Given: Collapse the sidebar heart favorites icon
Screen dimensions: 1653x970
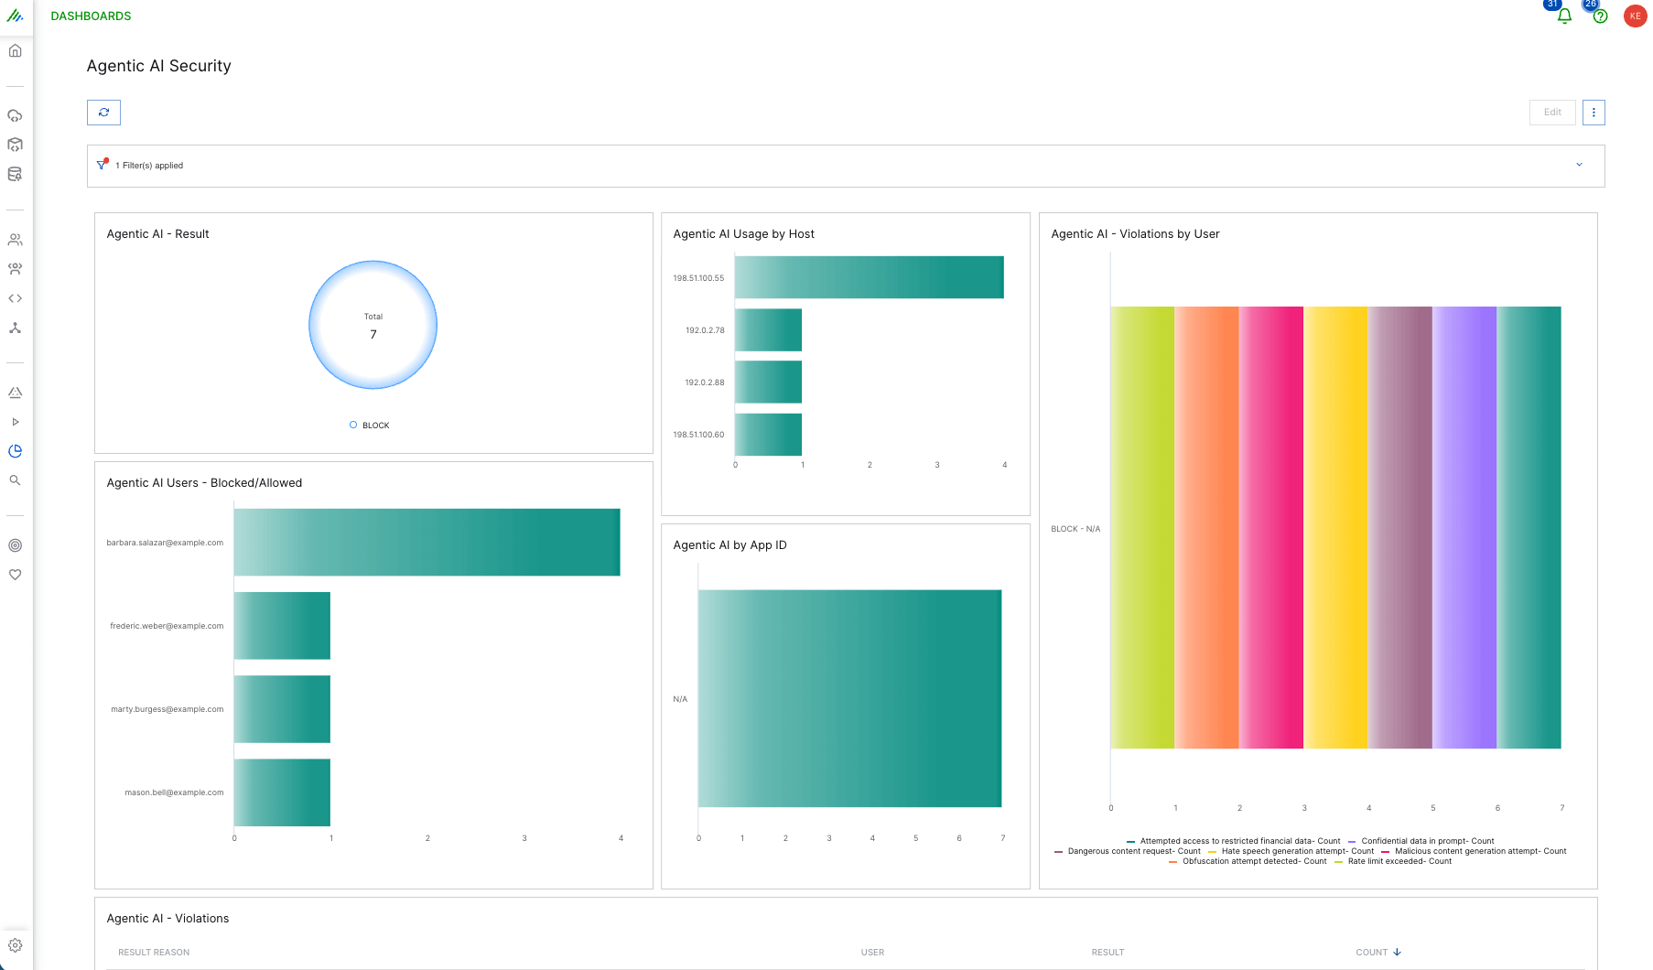Looking at the screenshot, I should pos(15,575).
